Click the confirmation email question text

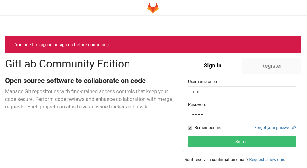point(216,160)
